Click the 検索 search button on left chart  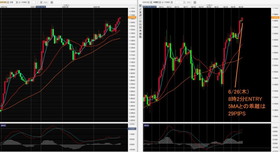point(45,2)
